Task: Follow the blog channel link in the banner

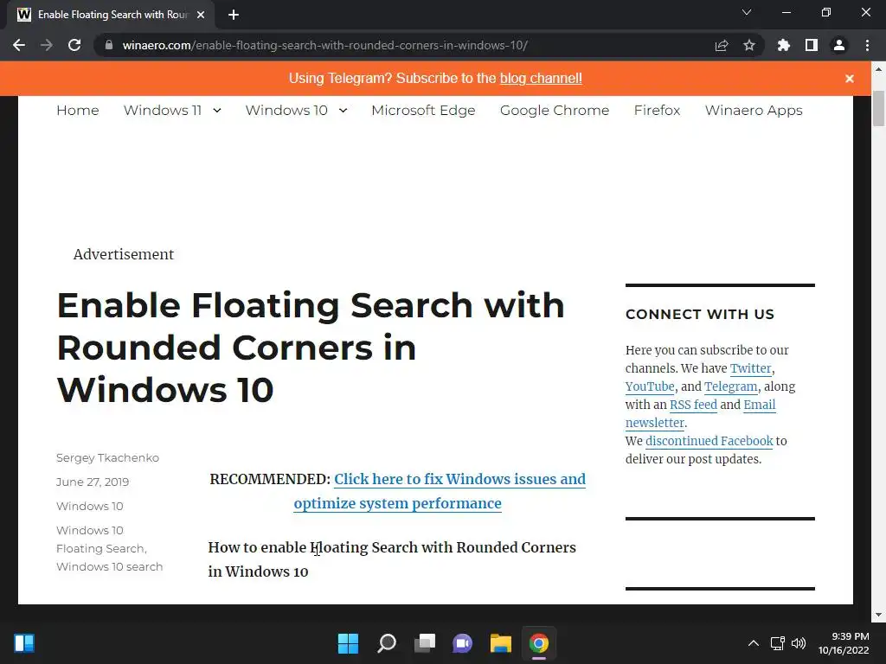Action: tap(541, 78)
